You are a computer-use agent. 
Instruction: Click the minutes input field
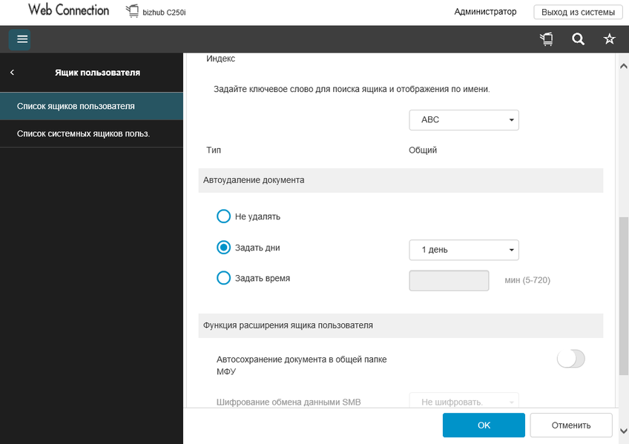tap(449, 280)
